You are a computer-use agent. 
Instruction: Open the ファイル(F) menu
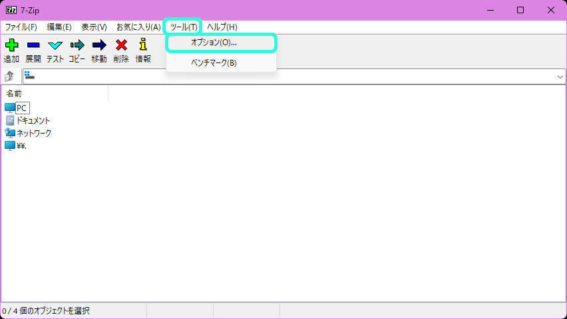[21, 27]
